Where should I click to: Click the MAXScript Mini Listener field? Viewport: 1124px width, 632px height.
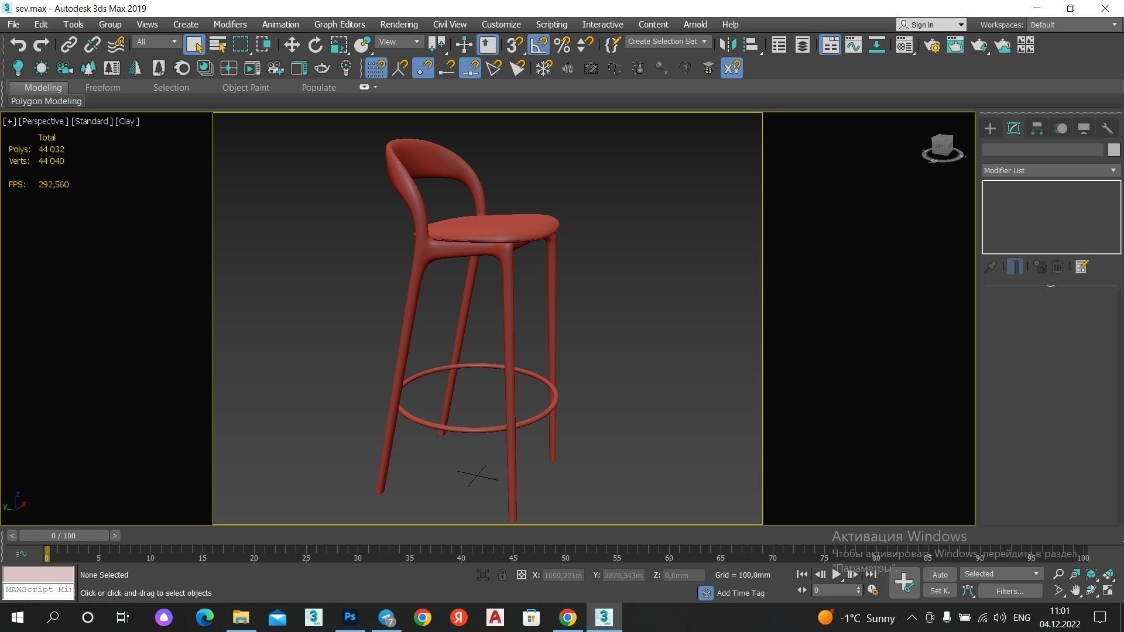tap(39, 590)
